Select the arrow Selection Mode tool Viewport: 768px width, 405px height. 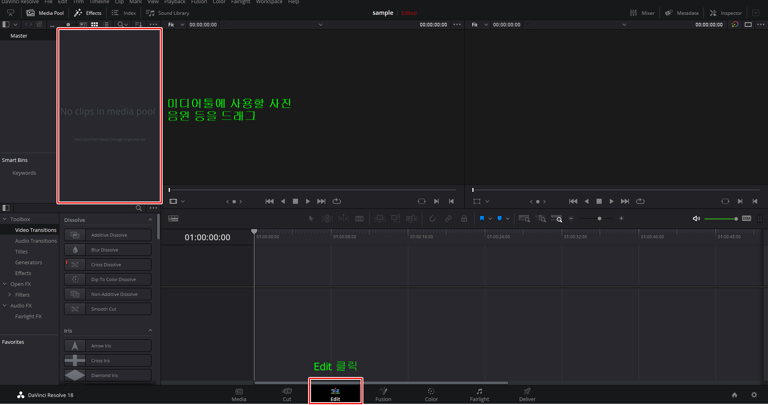311,218
